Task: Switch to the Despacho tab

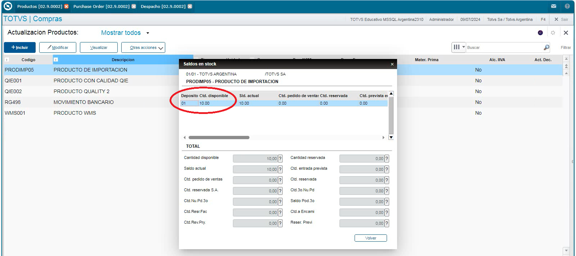Action: click(x=163, y=6)
